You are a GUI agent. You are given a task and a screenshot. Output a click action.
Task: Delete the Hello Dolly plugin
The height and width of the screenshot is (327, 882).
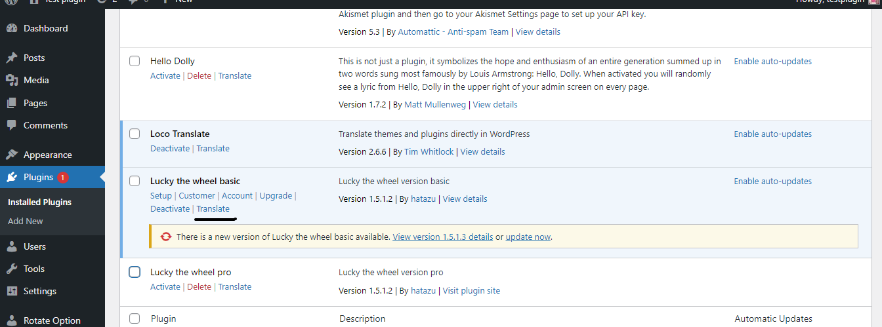[199, 75]
